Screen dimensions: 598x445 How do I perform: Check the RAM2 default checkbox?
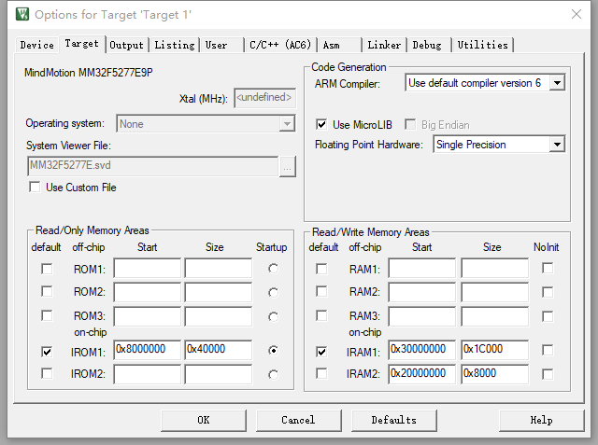coord(321,291)
